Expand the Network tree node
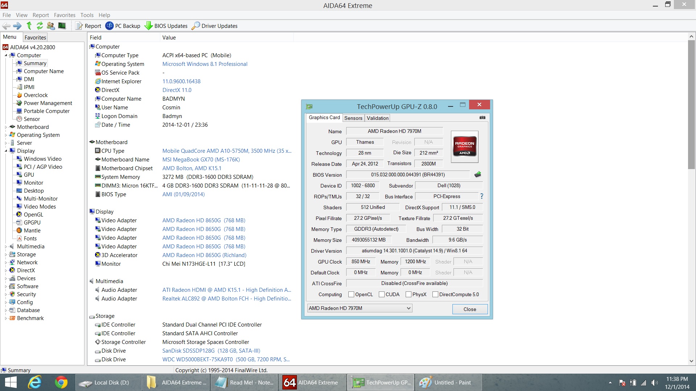The image size is (696, 391). (x=6, y=262)
